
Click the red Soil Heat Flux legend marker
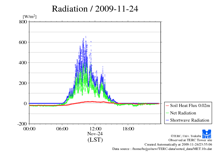click(167, 106)
